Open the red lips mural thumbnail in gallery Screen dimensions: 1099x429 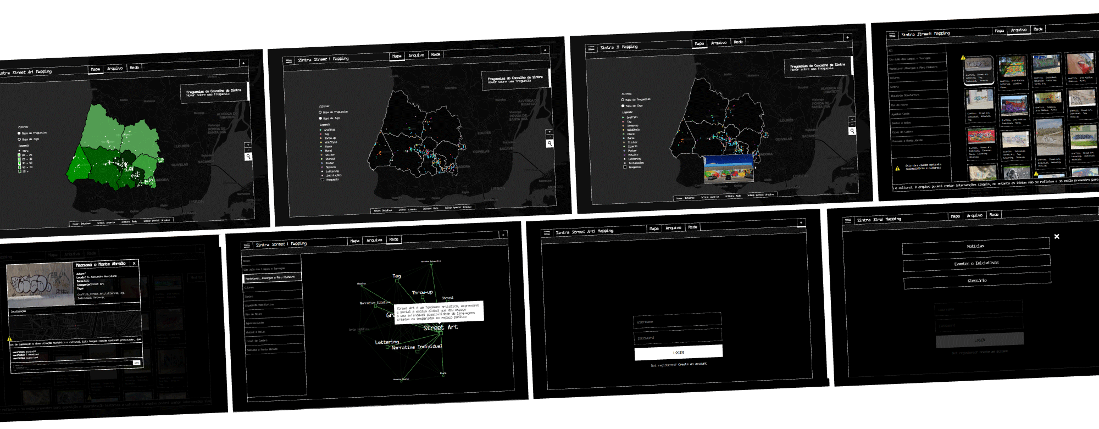[1080, 65]
